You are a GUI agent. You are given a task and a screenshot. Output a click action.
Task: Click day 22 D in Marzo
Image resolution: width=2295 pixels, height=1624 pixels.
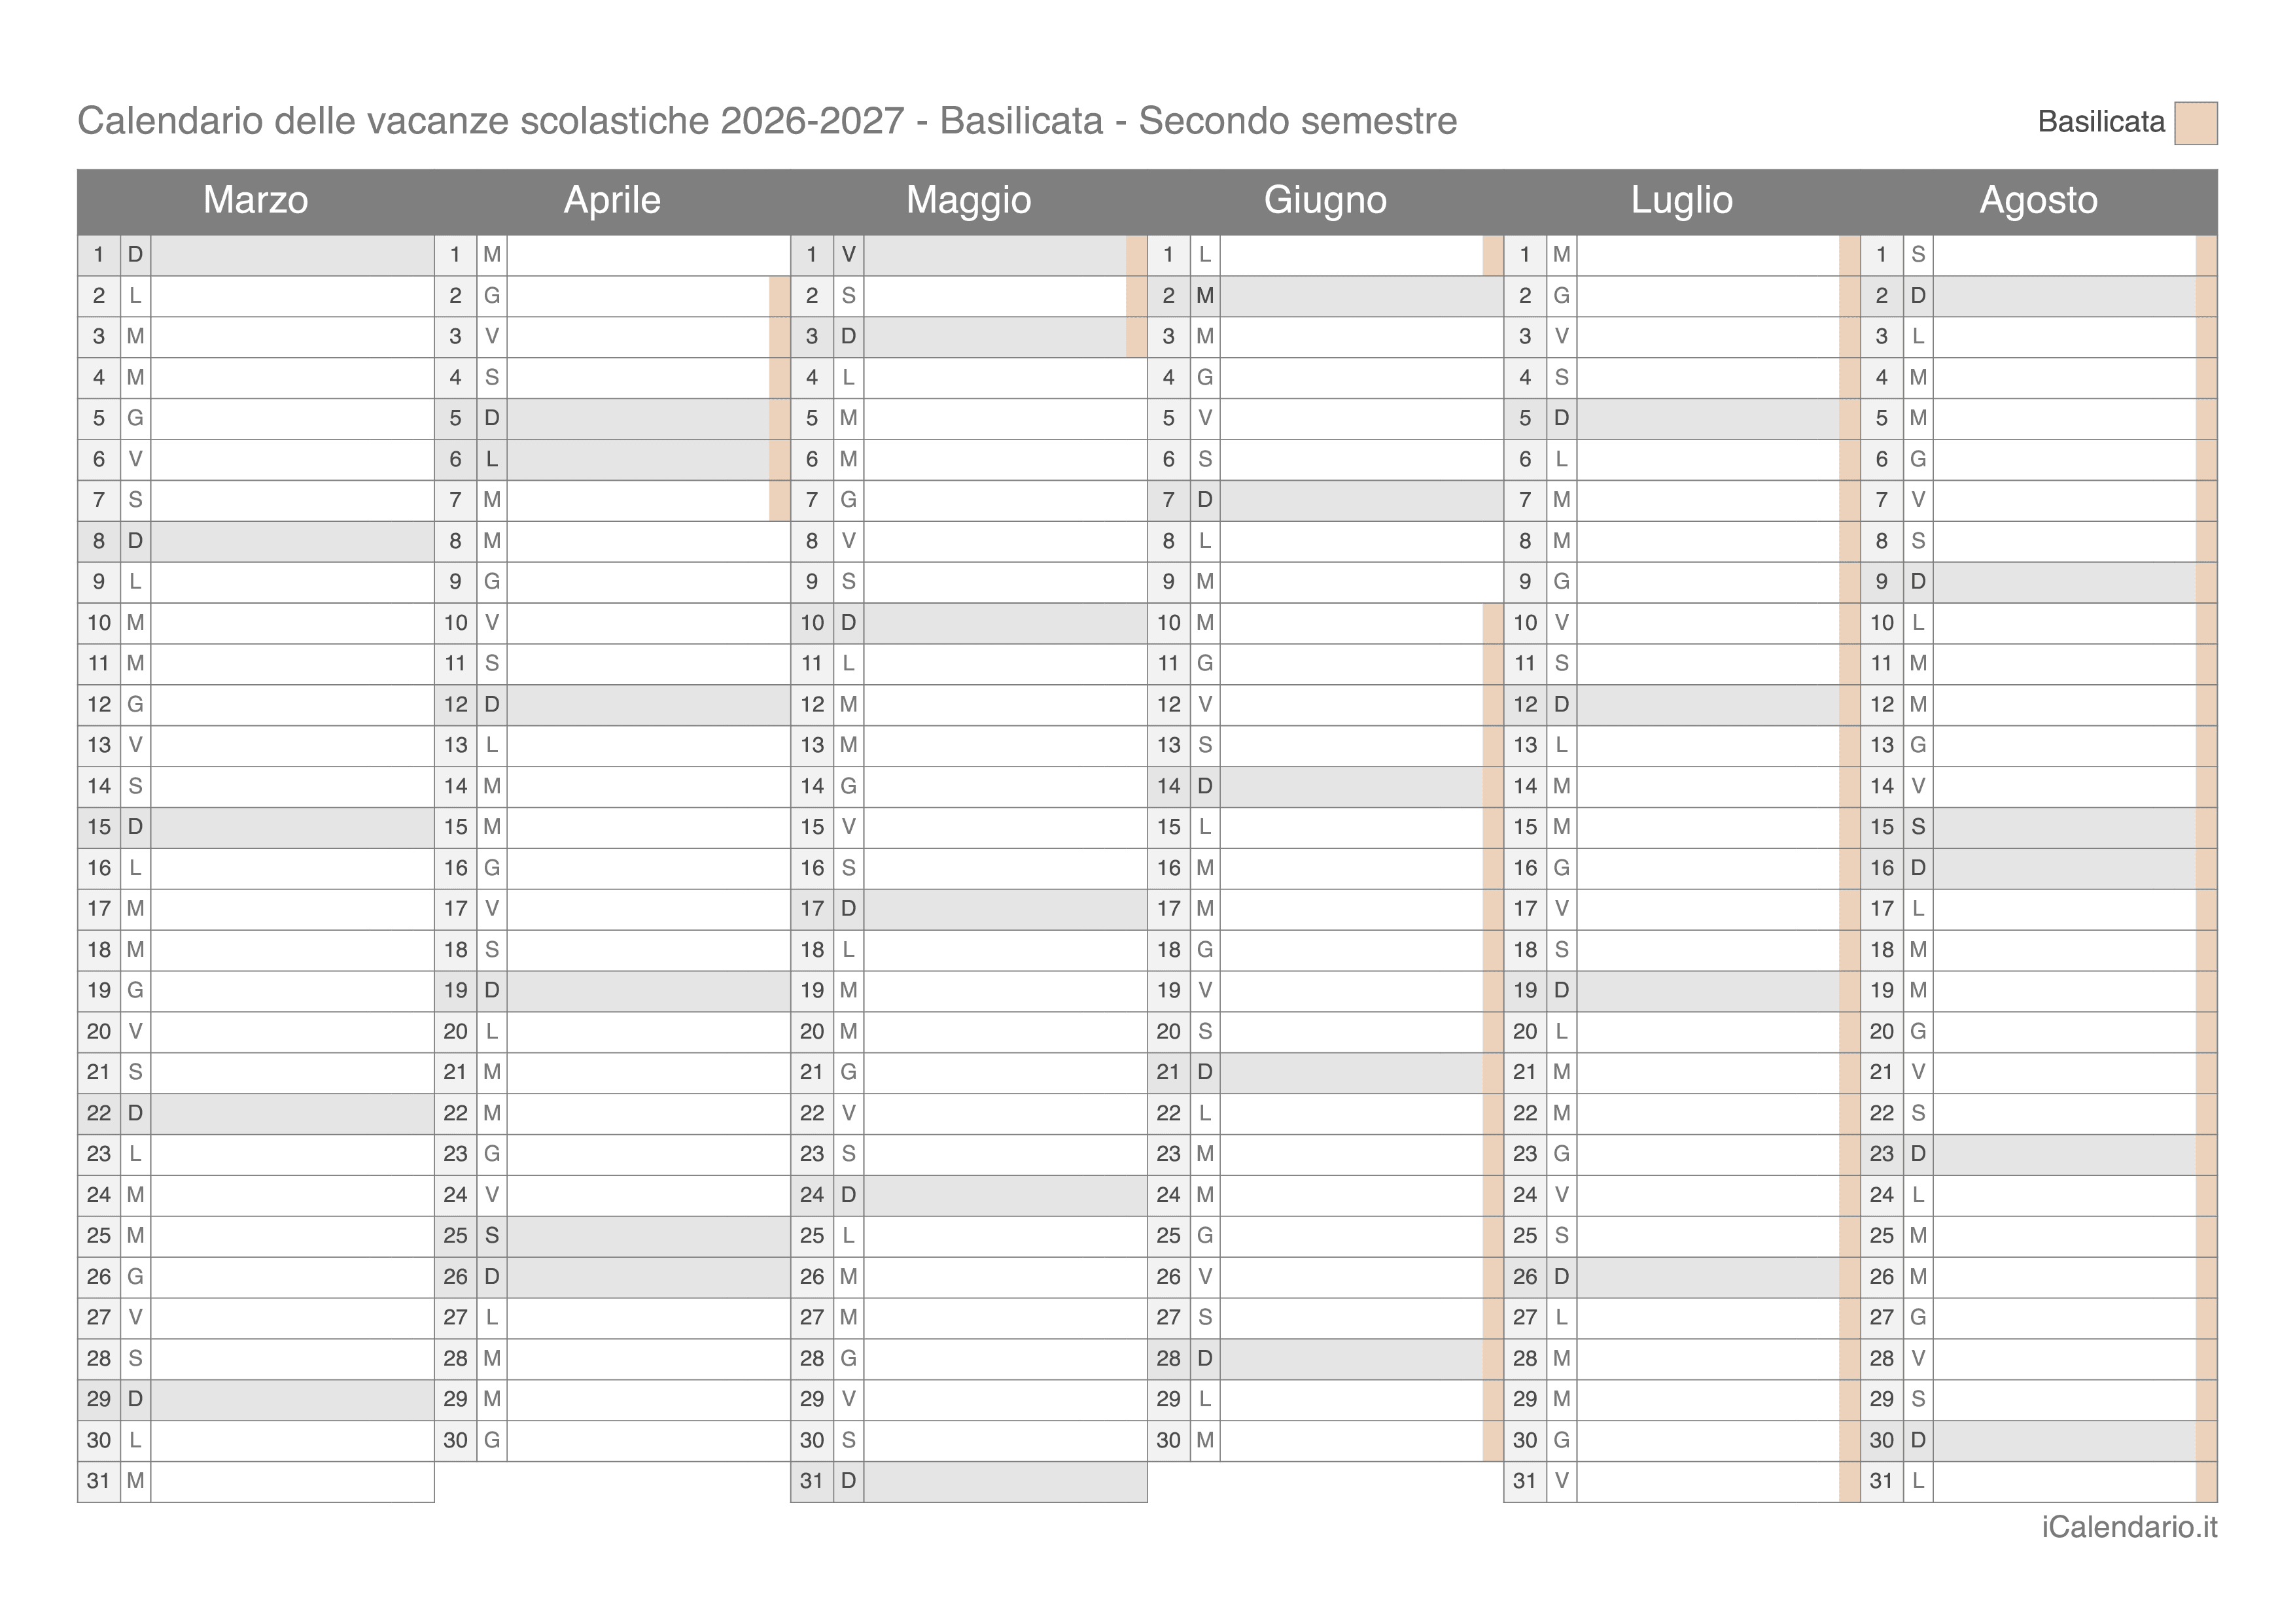point(256,1113)
